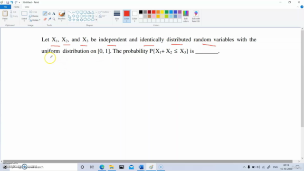Choose the Six-point star shape

tap(81, 20)
